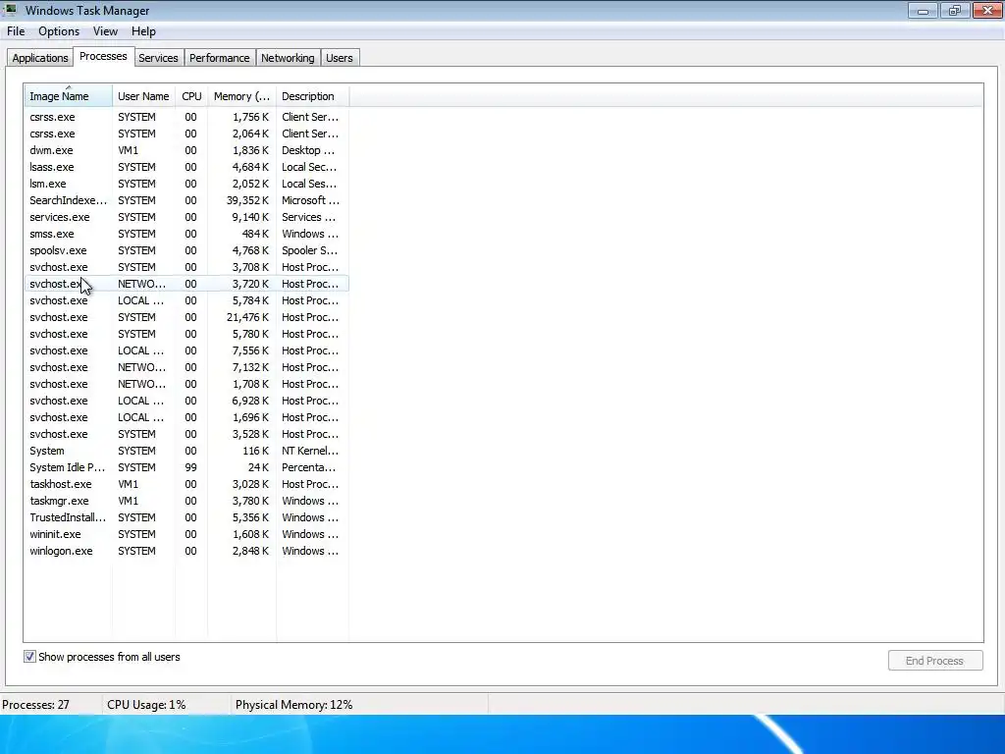Select the TrustedInstall... process

point(186,517)
